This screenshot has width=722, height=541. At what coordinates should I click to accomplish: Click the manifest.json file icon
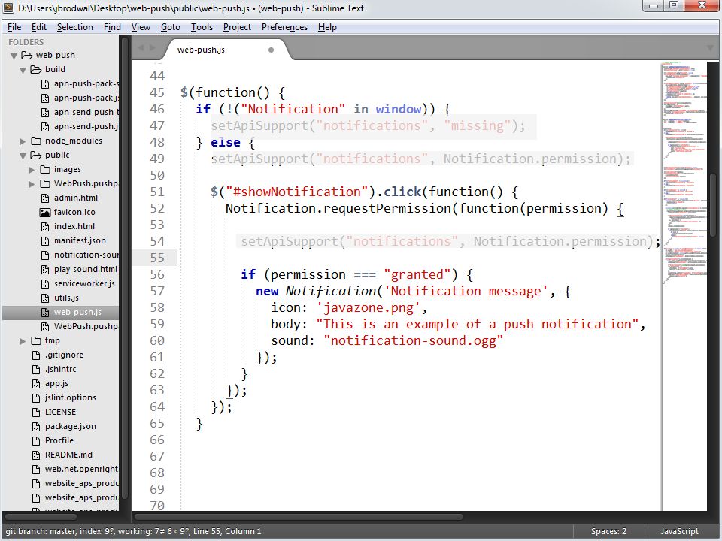45,240
